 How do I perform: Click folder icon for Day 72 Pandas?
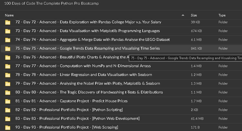pos(8,22)
